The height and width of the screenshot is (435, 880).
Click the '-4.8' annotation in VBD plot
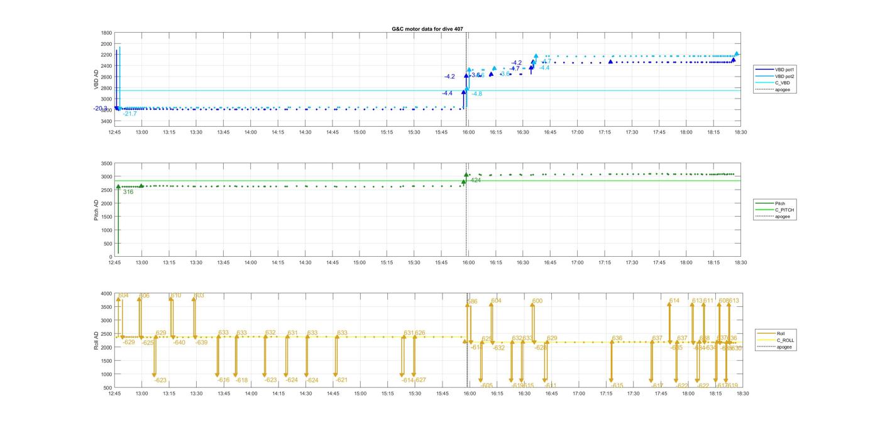(476, 94)
